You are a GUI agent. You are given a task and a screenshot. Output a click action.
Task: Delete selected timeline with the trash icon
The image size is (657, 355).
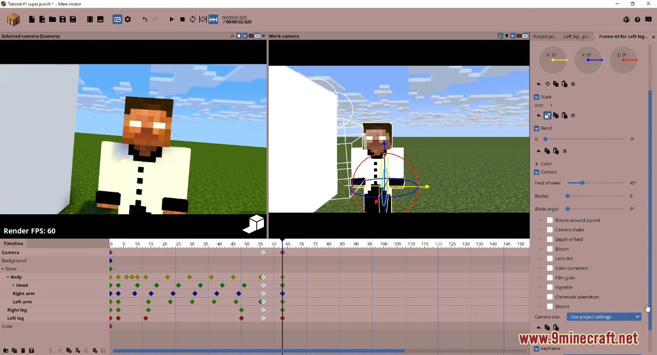(x=23, y=351)
